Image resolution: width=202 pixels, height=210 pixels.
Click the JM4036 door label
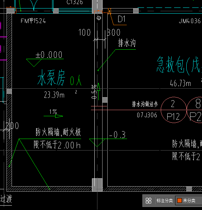click(x=190, y=21)
